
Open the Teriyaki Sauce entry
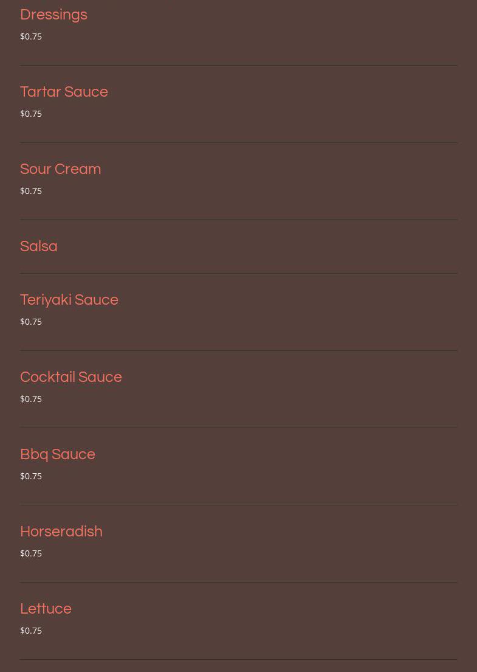pos(69,300)
